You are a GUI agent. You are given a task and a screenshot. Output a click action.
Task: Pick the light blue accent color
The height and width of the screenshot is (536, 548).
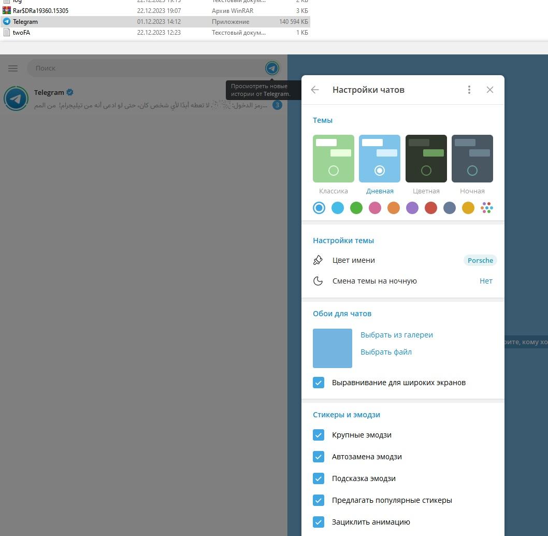[338, 208]
